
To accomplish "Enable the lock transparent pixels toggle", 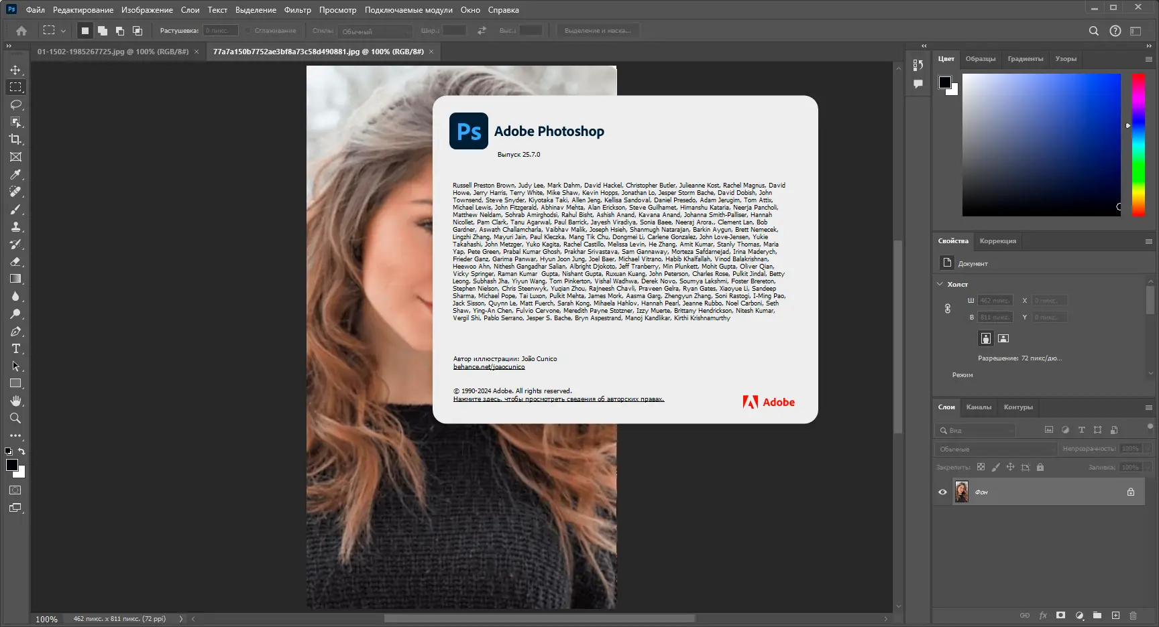I will coord(981,467).
